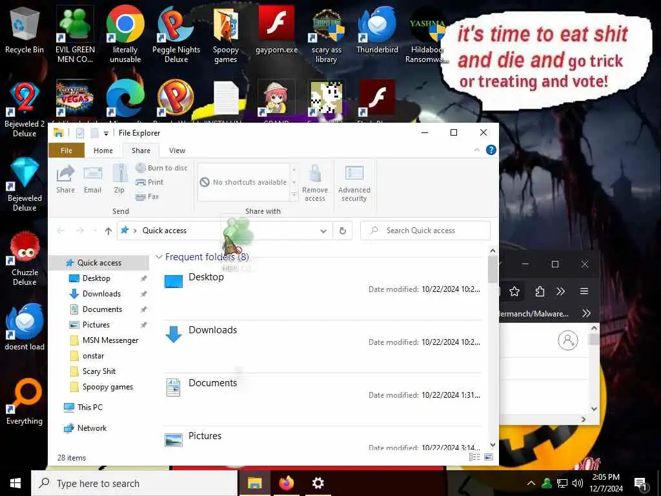Open the scary ass library shortcut
Image resolution: width=661 pixels, height=496 pixels.
tap(326, 35)
